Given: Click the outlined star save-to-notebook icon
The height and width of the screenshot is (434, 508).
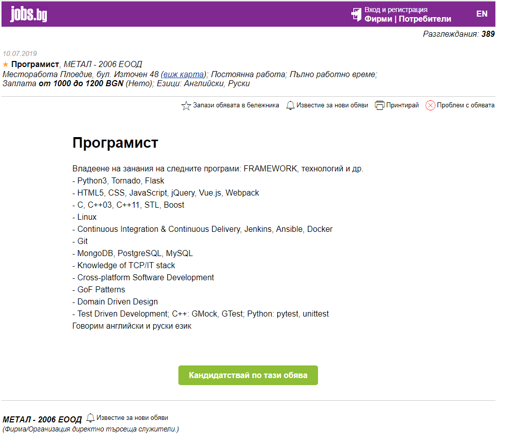Looking at the screenshot, I should (185, 106).
